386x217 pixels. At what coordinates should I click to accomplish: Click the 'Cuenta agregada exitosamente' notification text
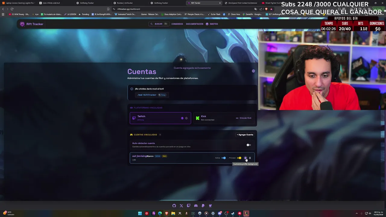(x=192, y=68)
